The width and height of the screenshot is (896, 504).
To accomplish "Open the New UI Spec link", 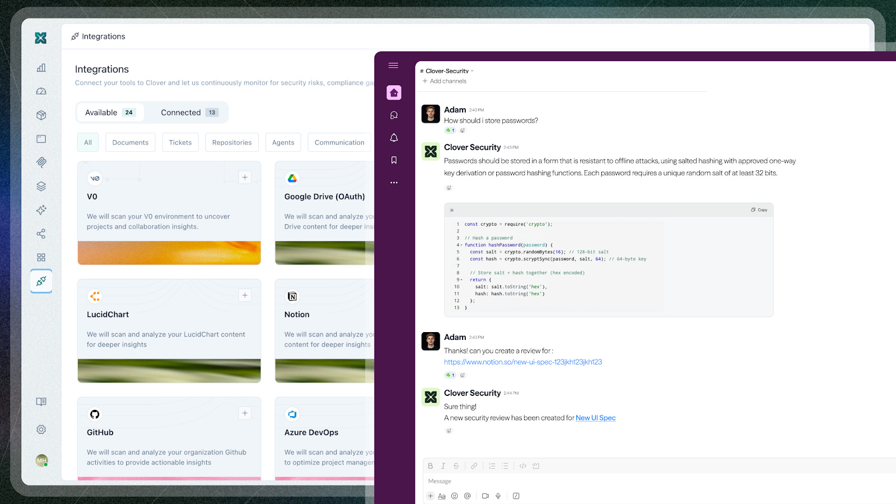I will (595, 418).
